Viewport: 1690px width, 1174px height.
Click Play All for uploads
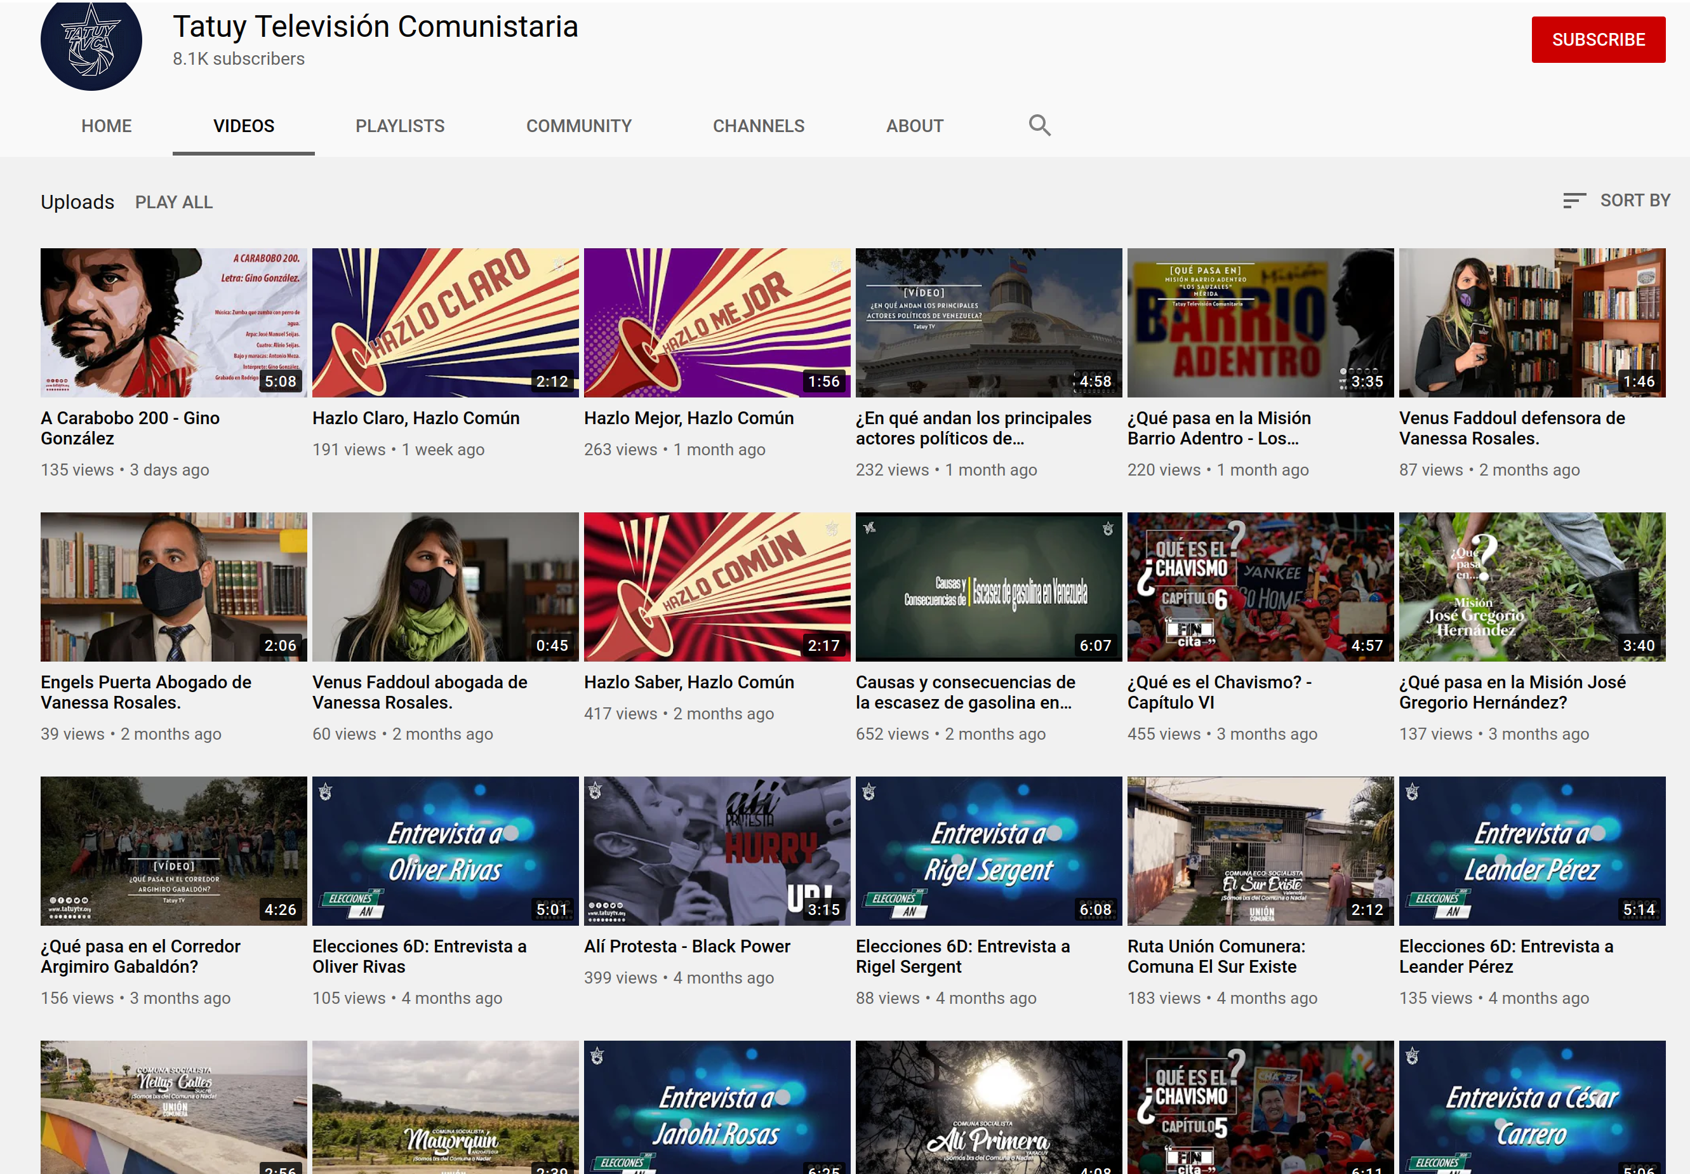(x=173, y=203)
